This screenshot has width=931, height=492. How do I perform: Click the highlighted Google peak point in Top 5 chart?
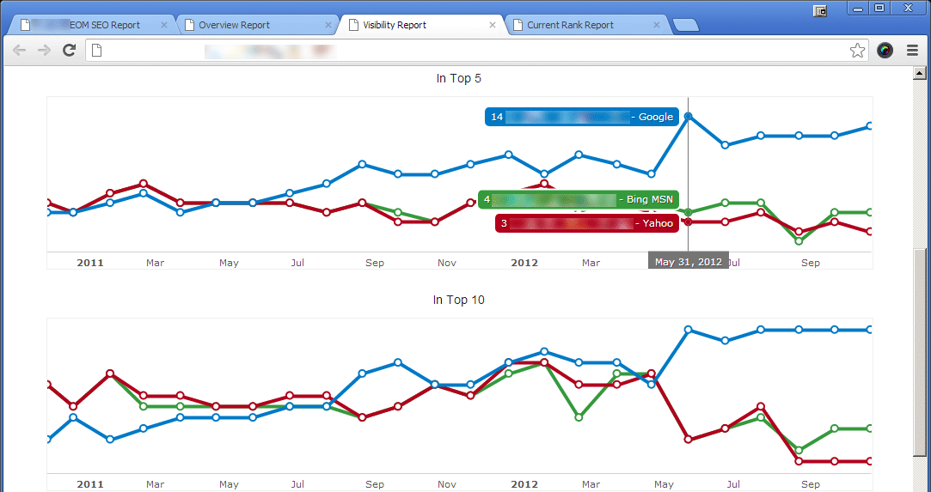click(689, 116)
